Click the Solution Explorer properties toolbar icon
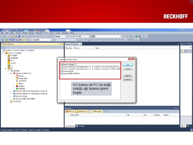The image size is (193, 145). 3,47
